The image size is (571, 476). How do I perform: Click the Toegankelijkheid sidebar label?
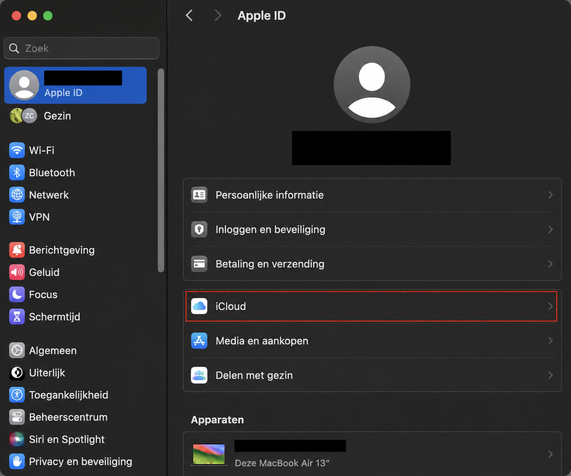tap(69, 395)
